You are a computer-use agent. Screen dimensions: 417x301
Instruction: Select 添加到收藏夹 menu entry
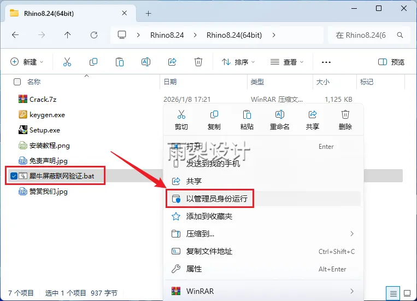(x=263, y=216)
